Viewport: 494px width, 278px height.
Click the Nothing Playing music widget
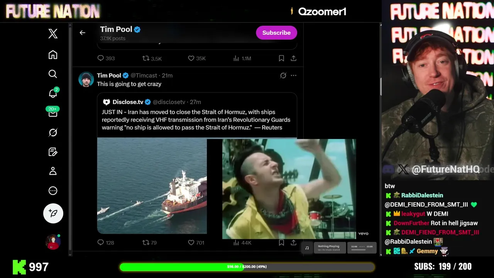coord(330,247)
